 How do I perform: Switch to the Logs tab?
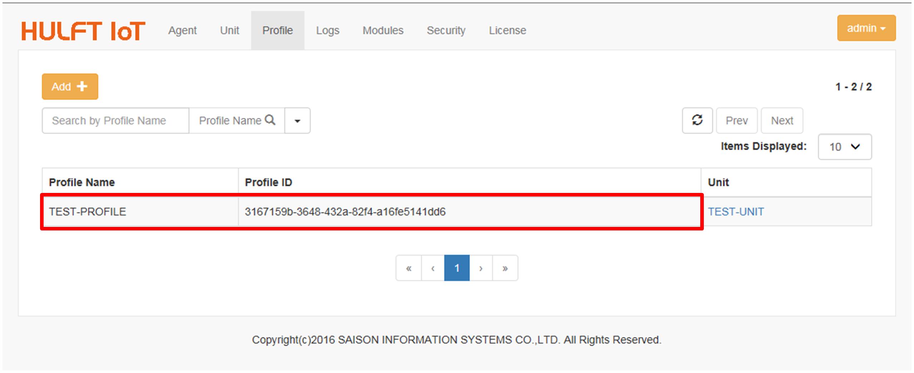(327, 30)
